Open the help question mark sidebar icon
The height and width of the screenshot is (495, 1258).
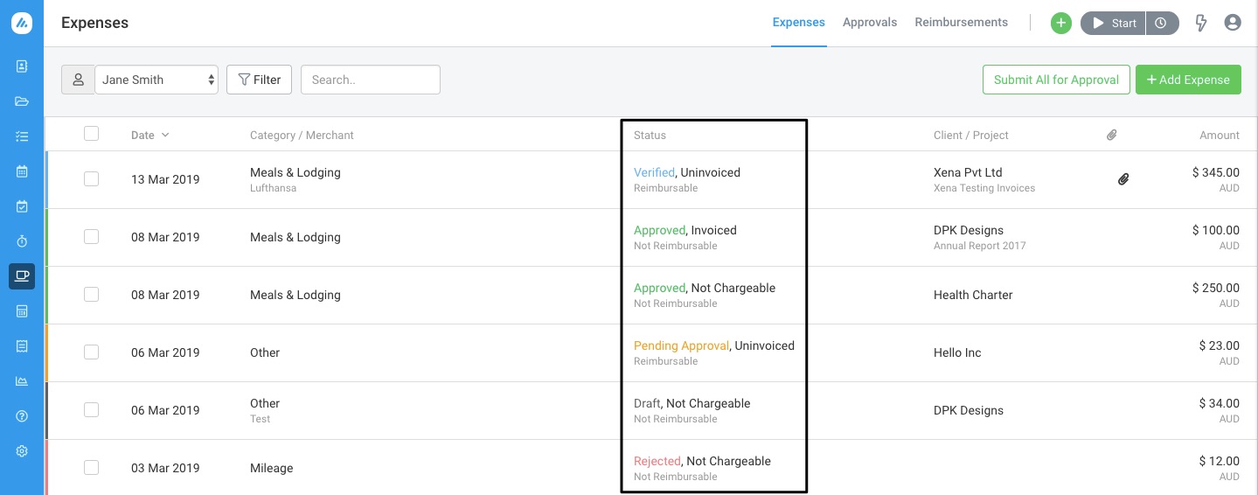pos(22,416)
